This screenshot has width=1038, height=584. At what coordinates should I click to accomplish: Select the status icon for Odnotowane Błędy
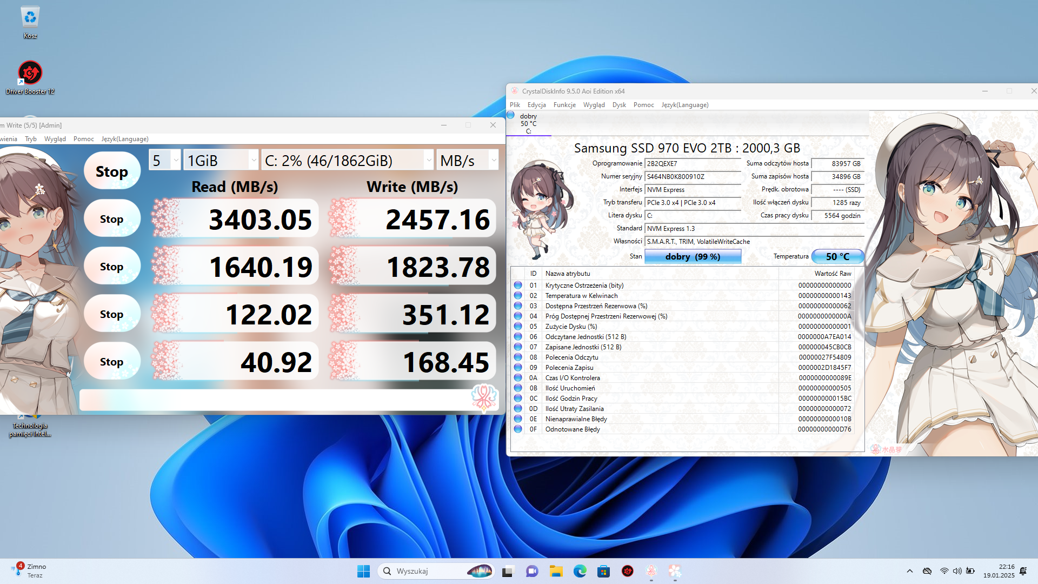click(x=518, y=429)
